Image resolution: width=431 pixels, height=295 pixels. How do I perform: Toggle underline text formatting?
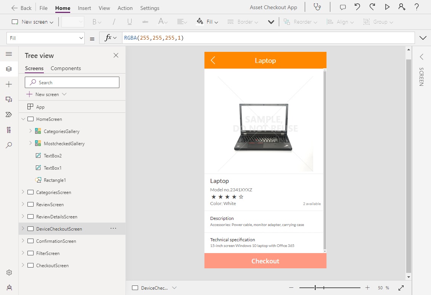(x=129, y=22)
